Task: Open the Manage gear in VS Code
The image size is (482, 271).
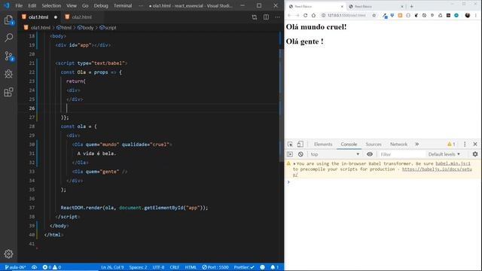Action: pyautogui.click(x=8, y=254)
